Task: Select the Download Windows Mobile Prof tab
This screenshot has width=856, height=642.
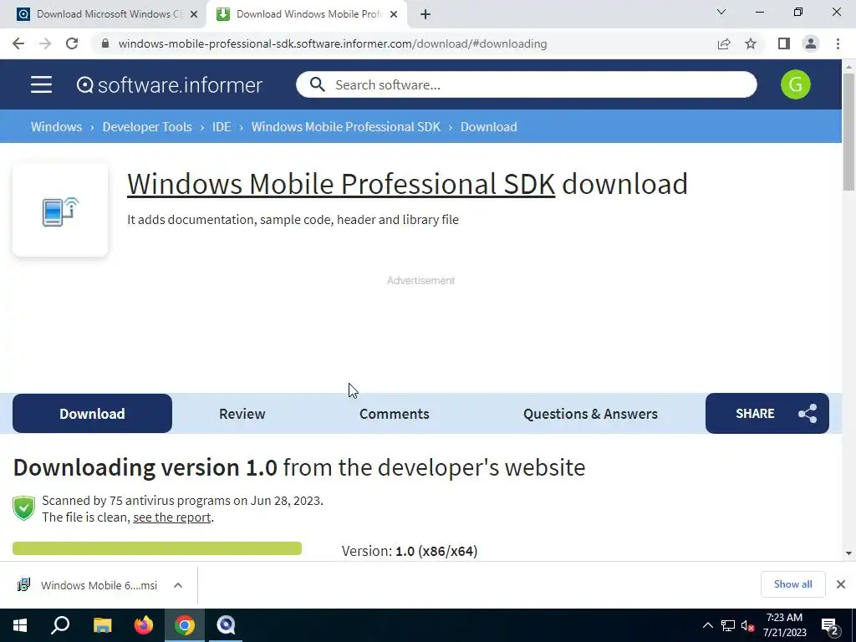Action: pyautogui.click(x=307, y=14)
